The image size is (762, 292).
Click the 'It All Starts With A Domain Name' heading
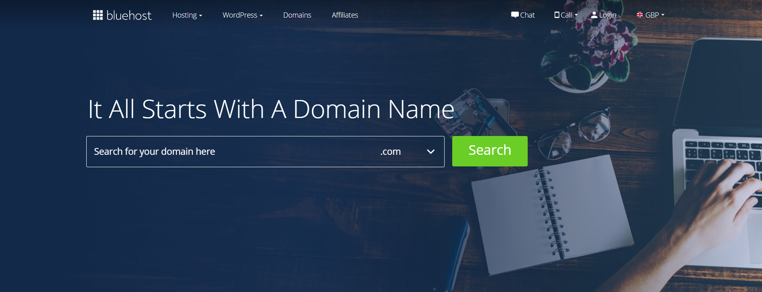coord(271,109)
